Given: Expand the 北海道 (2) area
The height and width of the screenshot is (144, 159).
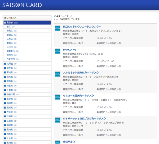Looking at the screenshot, I should [x=27, y=64].
